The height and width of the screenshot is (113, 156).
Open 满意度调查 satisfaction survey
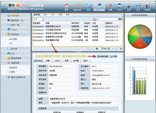[15, 58]
